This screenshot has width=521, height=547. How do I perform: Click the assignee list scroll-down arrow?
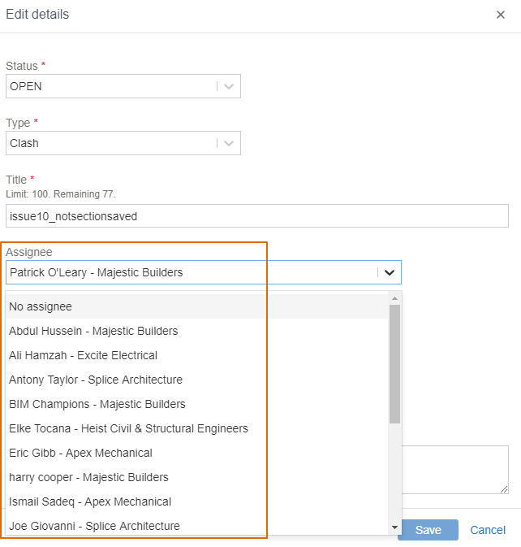tap(394, 527)
